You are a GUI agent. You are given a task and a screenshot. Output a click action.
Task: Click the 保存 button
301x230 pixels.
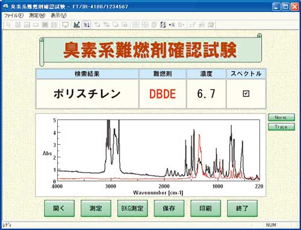pos(169,208)
